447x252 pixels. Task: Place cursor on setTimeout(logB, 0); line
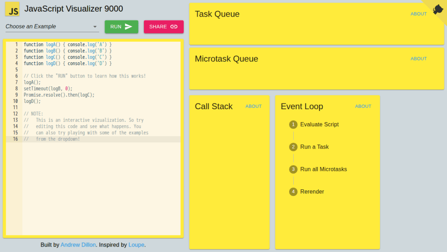[48, 89]
